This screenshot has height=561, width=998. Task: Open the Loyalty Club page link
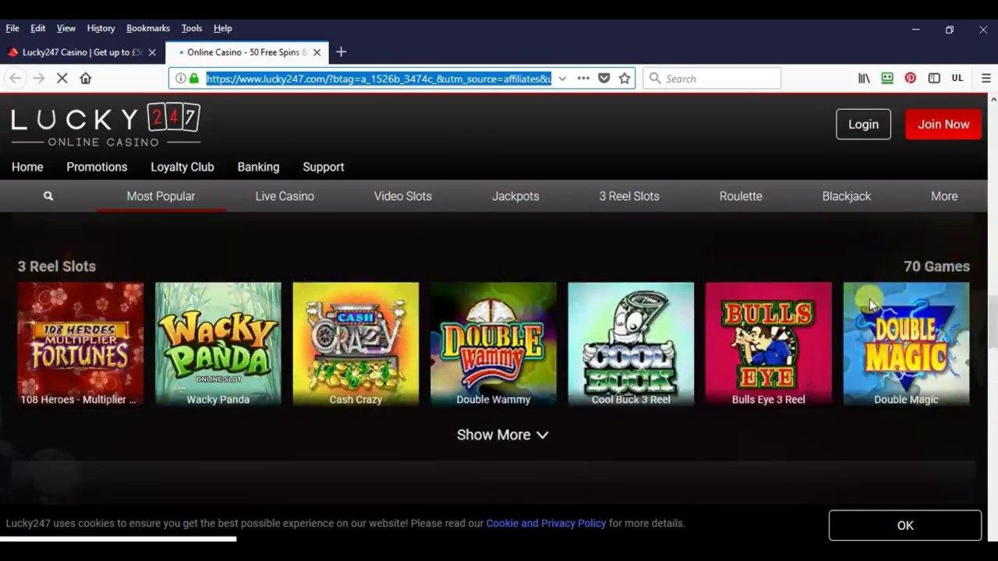pos(182,167)
